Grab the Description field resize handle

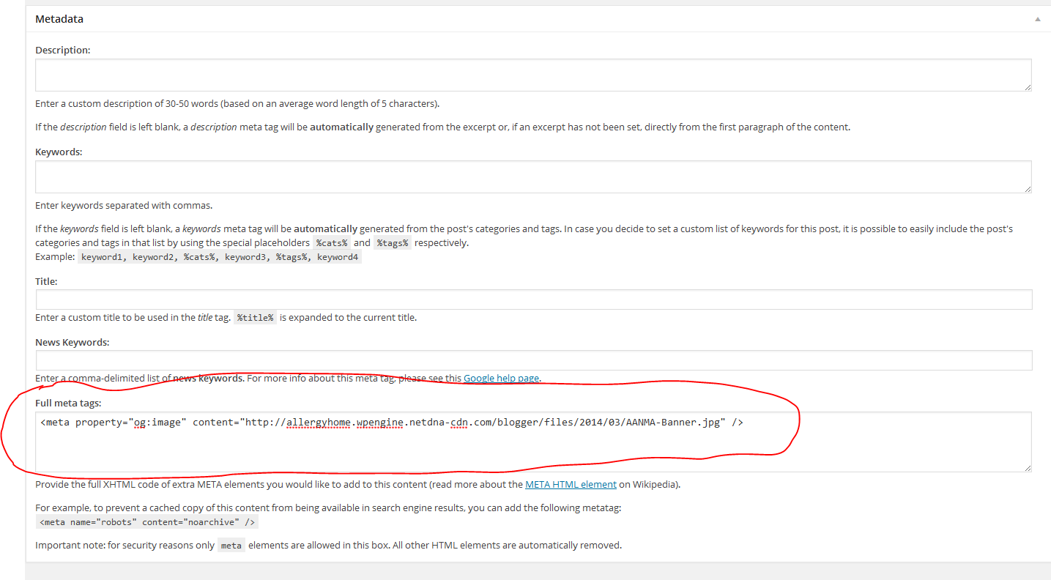coord(1028,87)
